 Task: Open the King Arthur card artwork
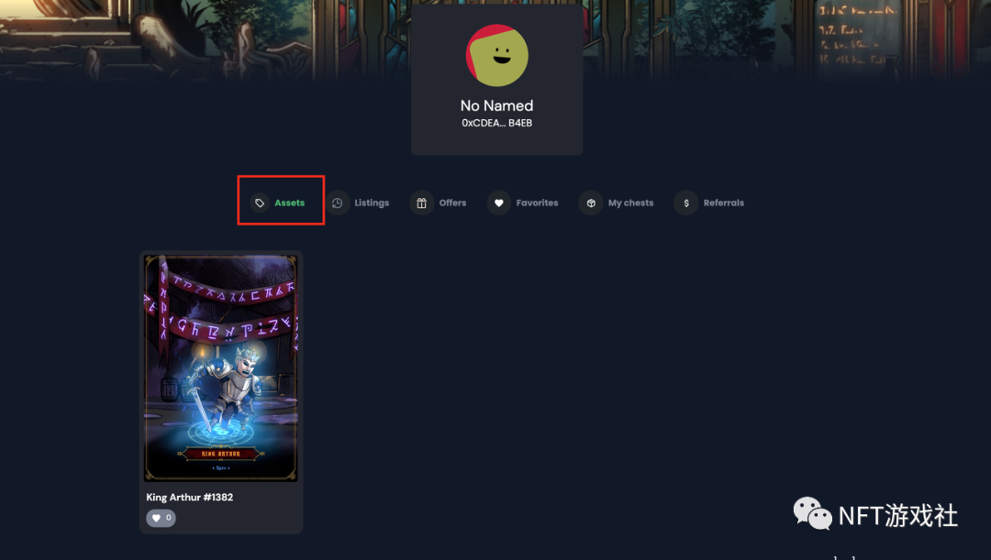[x=220, y=368]
